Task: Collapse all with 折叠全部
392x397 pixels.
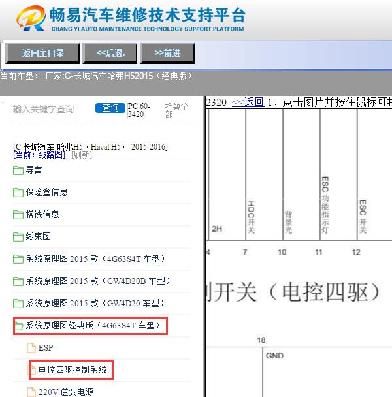Action: click(176, 110)
